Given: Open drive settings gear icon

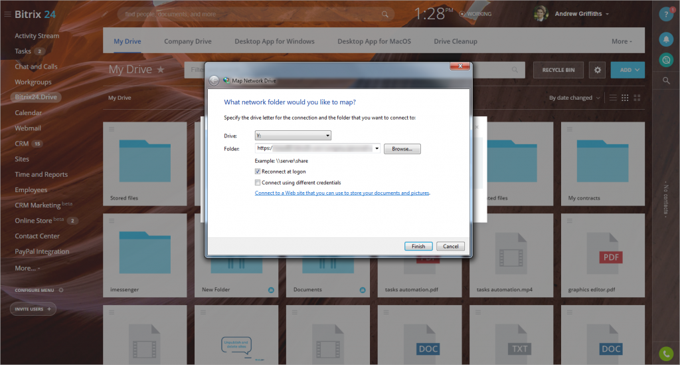Looking at the screenshot, I should tap(597, 70).
